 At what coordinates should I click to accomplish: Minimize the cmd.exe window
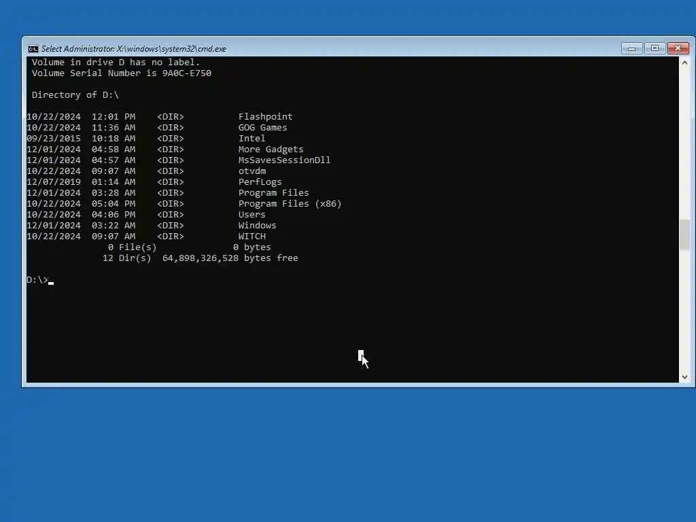[x=631, y=48]
